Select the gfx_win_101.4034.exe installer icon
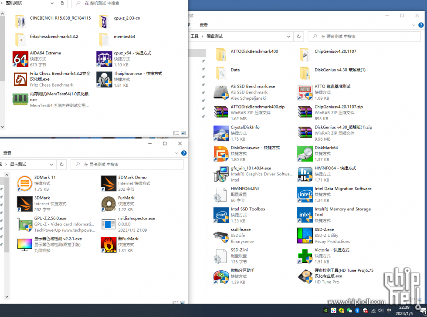The width and height of the screenshot is (427, 317). (x=221, y=174)
